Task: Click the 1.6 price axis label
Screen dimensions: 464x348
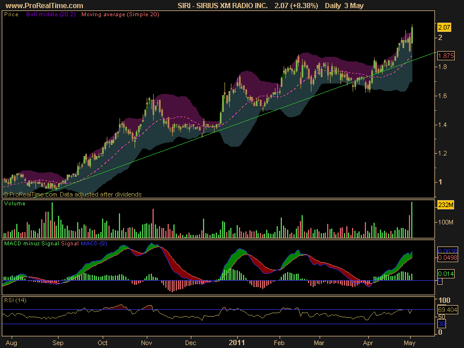Action: pyautogui.click(x=443, y=96)
